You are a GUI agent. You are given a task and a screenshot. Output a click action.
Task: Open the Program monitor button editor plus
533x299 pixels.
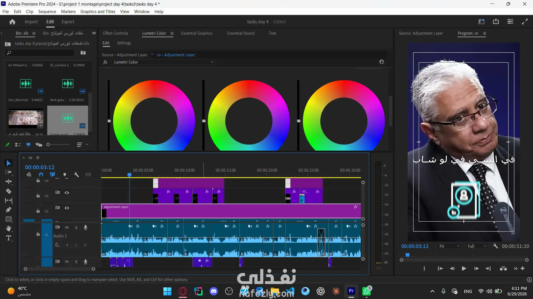coord(523,268)
